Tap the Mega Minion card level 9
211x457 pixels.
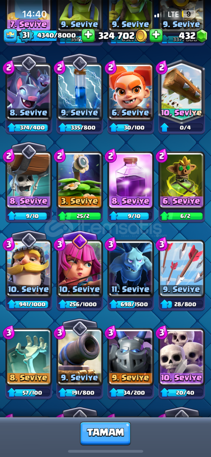tap(131, 357)
